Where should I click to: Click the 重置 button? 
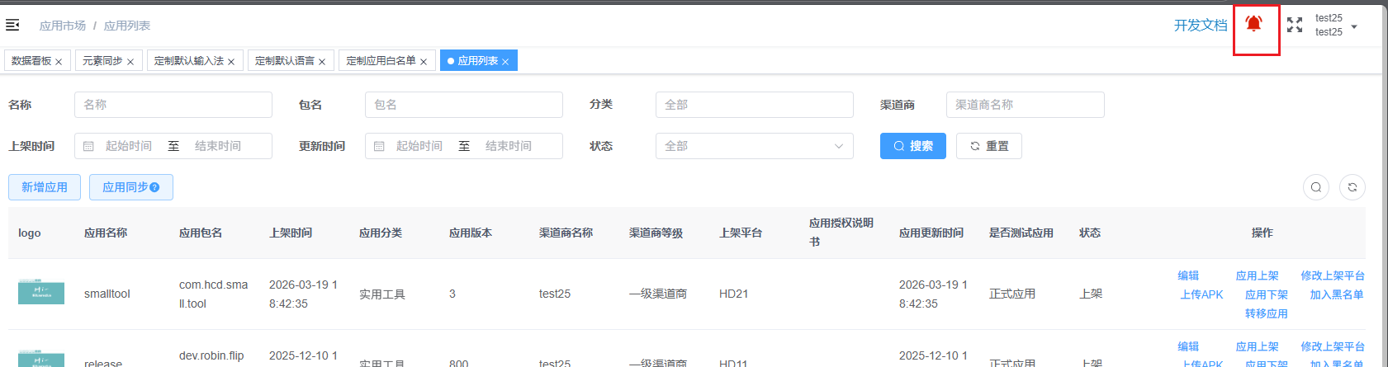(989, 146)
